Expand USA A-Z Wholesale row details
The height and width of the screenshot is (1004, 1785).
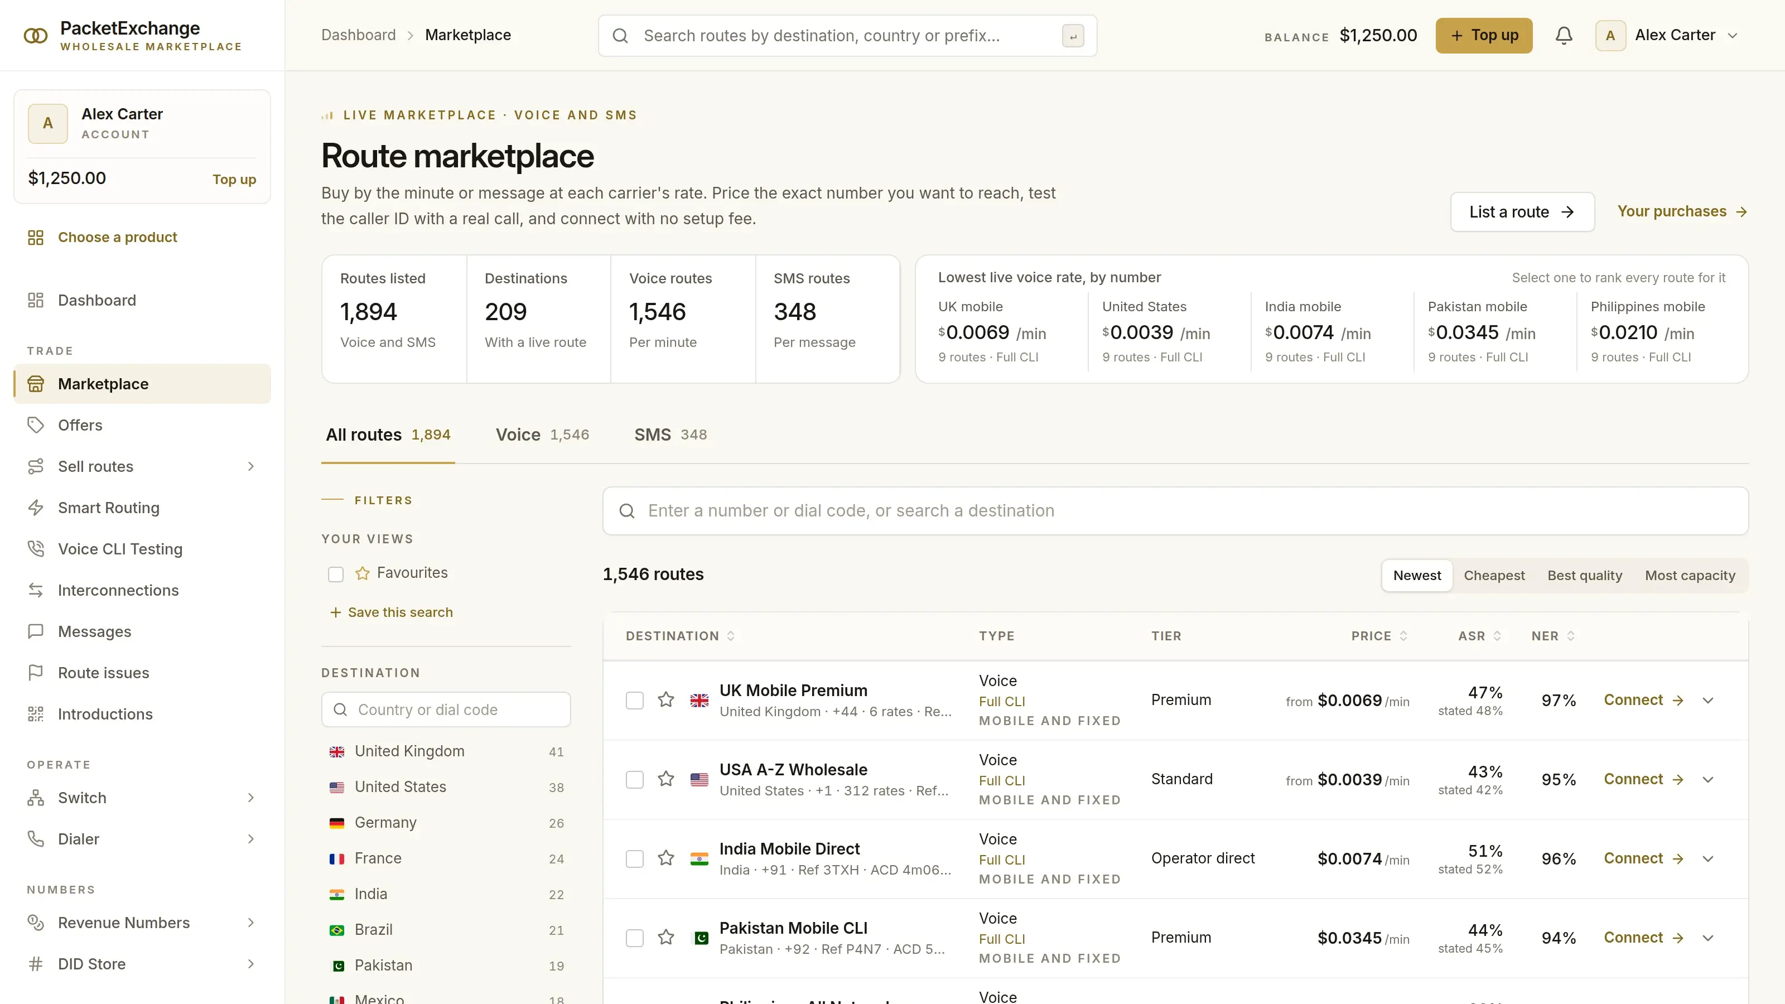pos(1707,780)
